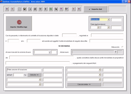Click the contract stipulation date field
Viewport: 131px width, 94px height.
pyautogui.click(x=69, y=35)
